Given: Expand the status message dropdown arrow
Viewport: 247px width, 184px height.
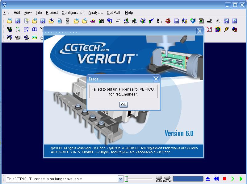Looking at the screenshot, I should [120, 179].
